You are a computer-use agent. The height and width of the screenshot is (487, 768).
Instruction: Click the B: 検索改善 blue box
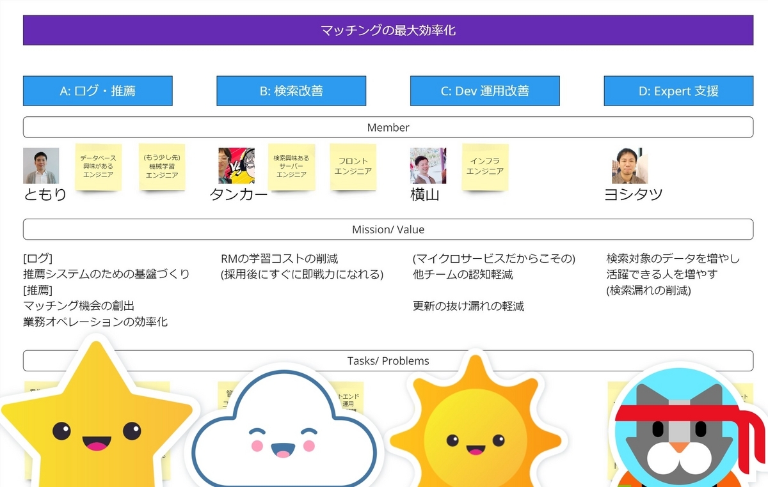pos(291,91)
